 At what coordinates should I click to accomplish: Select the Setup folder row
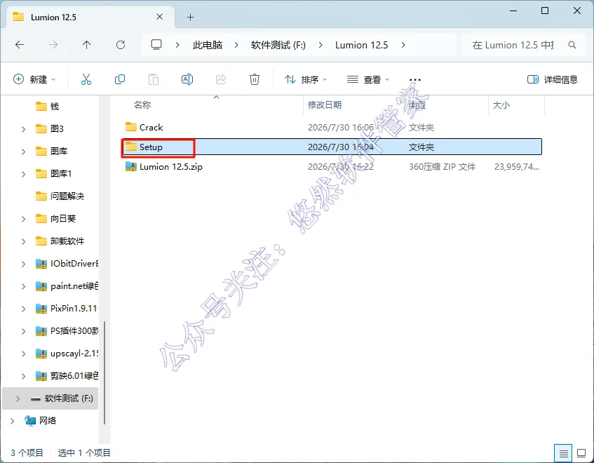click(332, 147)
